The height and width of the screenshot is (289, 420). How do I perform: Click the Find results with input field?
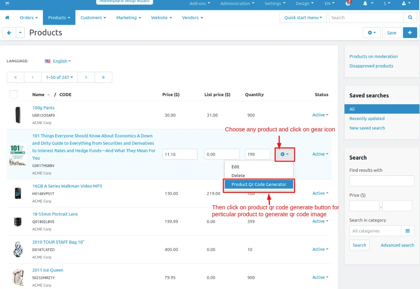coord(382,181)
